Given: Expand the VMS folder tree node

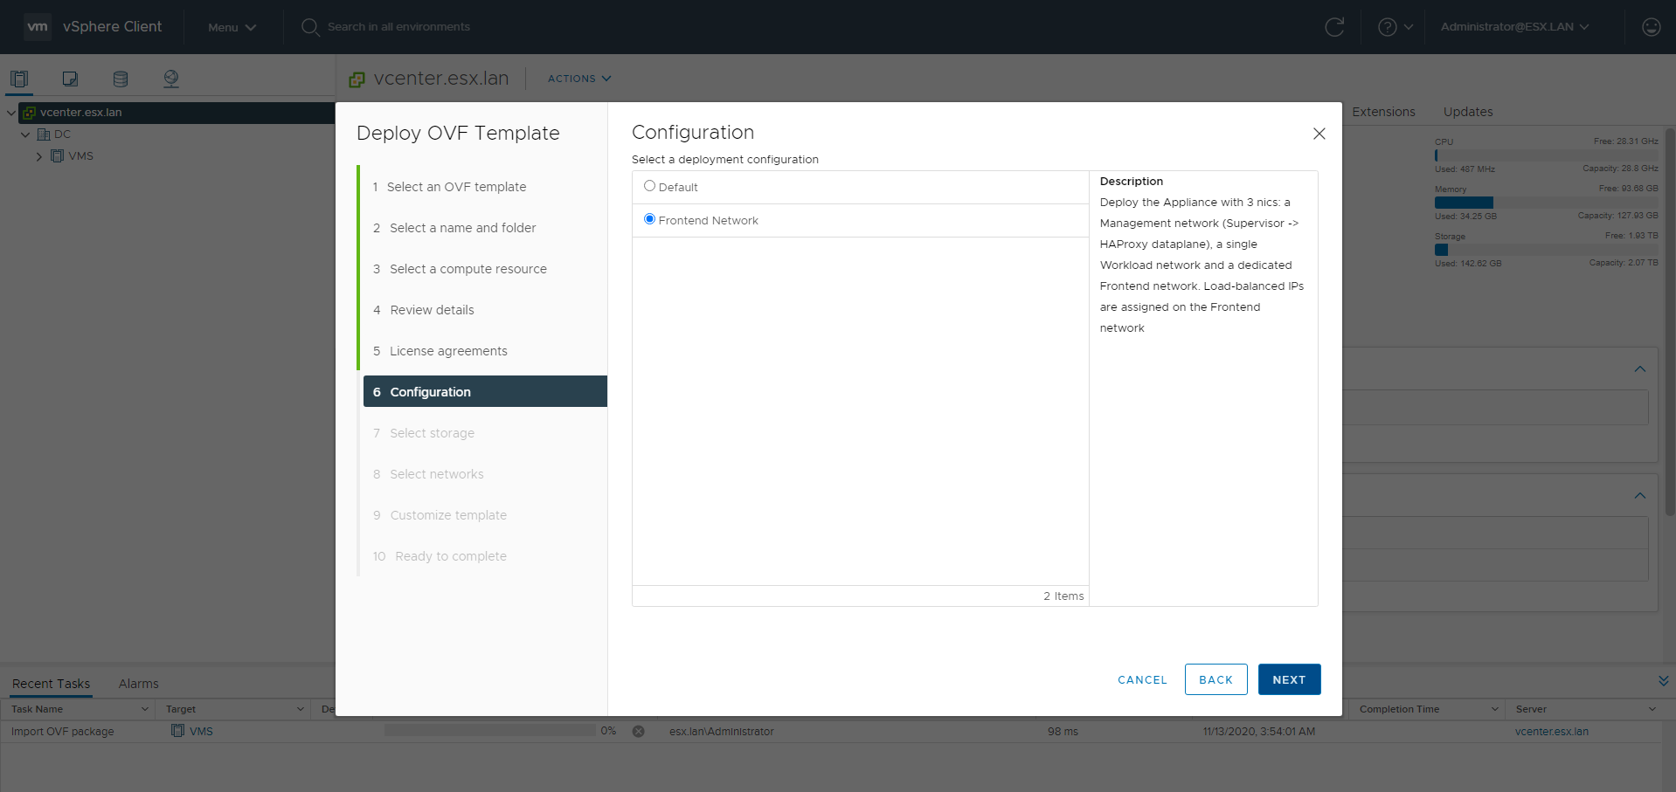Looking at the screenshot, I should click(39, 156).
